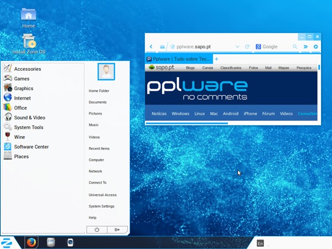Open the Mac site menu
Viewport: 332px width, 249px height.
214,113
